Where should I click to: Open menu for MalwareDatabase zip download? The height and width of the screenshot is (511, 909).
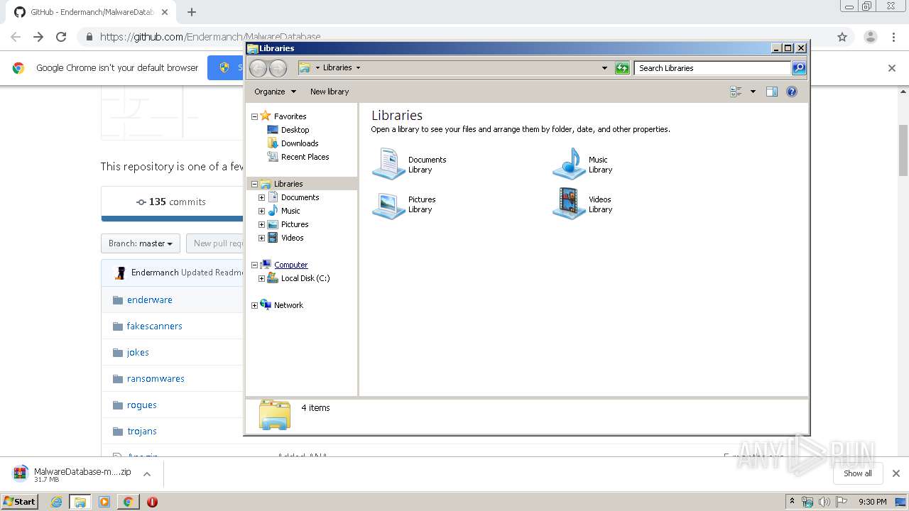(x=147, y=474)
